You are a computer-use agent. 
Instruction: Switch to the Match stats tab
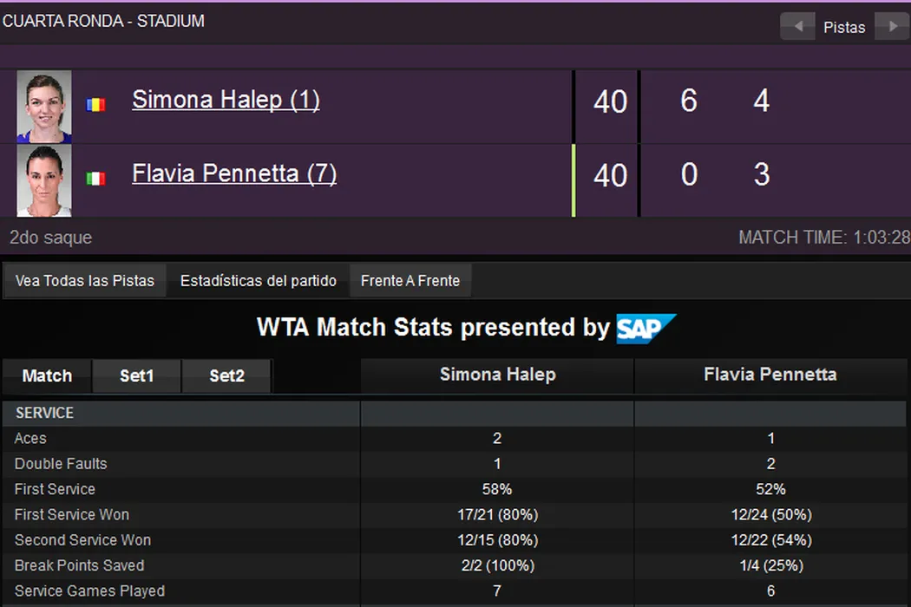pyautogui.click(x=47, y=376)
